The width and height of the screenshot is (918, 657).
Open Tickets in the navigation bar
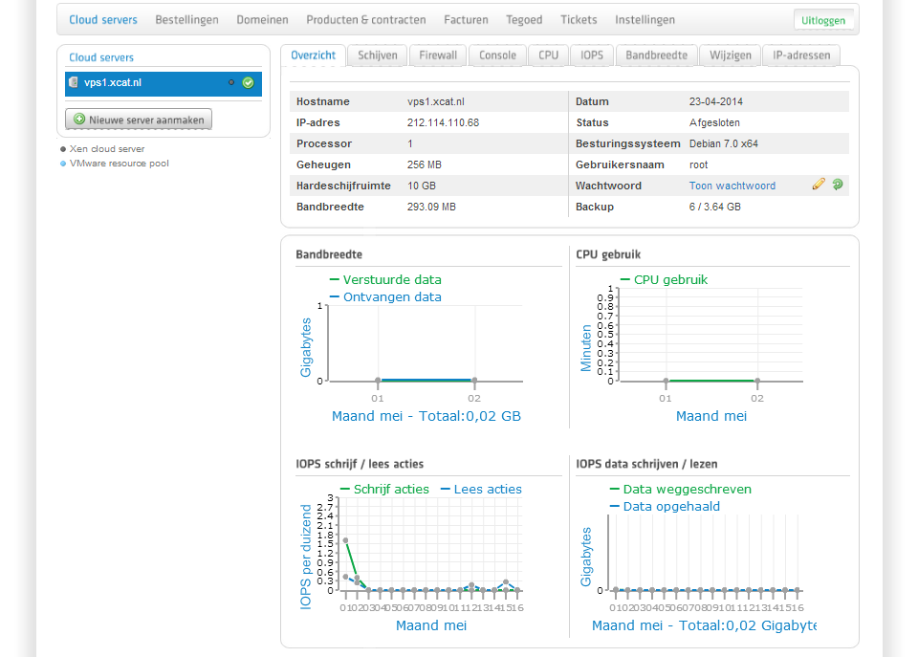(x=579, y=20)
